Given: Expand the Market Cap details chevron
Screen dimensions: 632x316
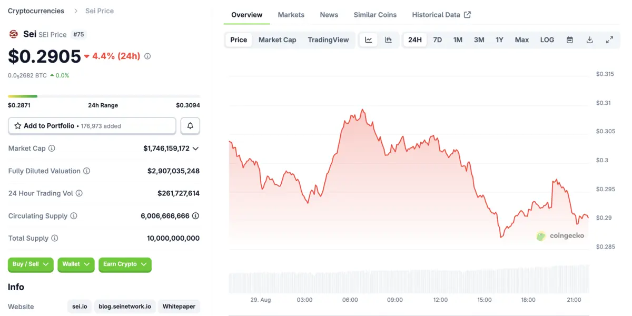Looking at the screenshot, I should (x=195, y=149).
